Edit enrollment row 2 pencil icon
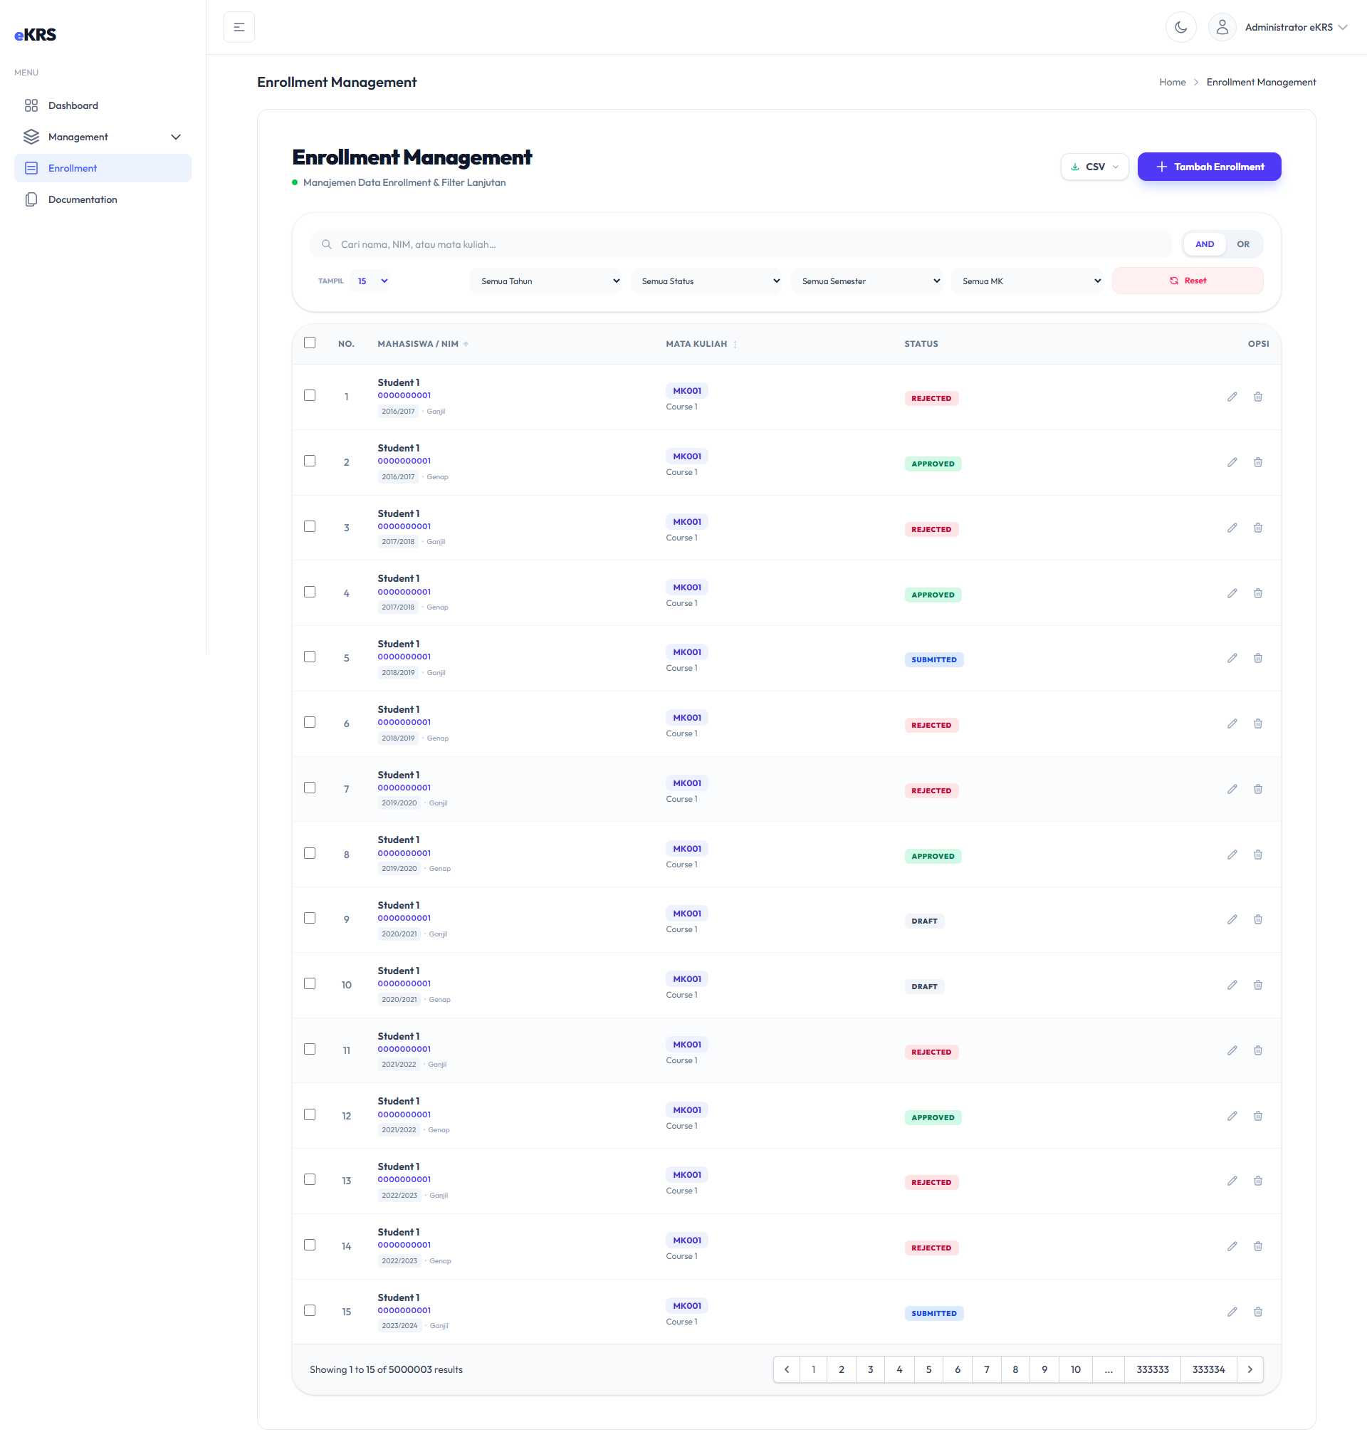1367x1447 pixels. click(1232, 462)
